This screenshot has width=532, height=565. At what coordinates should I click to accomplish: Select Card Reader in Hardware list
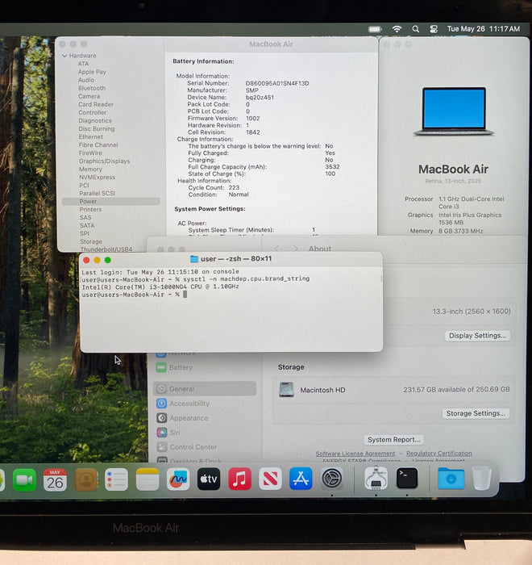(96, 104)
